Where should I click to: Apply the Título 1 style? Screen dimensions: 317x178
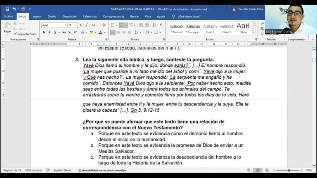pos(210,29)
